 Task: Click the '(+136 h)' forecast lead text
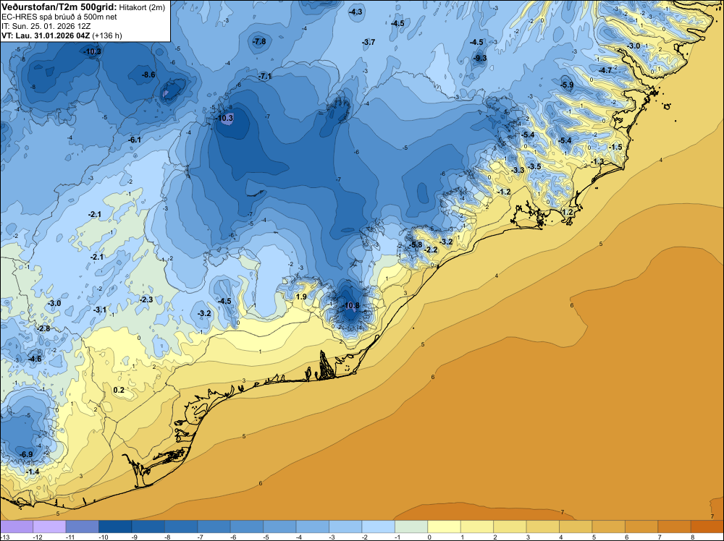pos(107,35)
